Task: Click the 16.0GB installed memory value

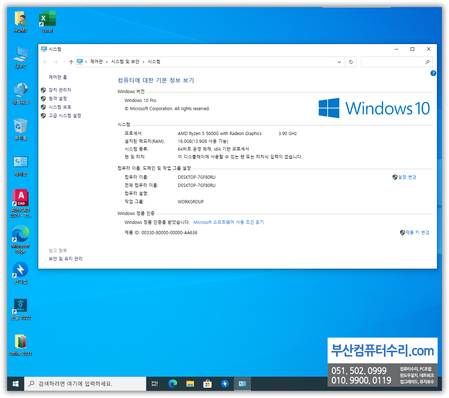Action: tap(203, 141)
